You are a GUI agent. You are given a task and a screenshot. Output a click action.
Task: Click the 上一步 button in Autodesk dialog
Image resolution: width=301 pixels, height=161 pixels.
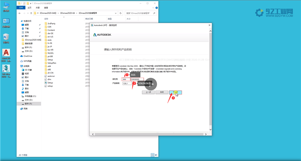coord(148,93)
